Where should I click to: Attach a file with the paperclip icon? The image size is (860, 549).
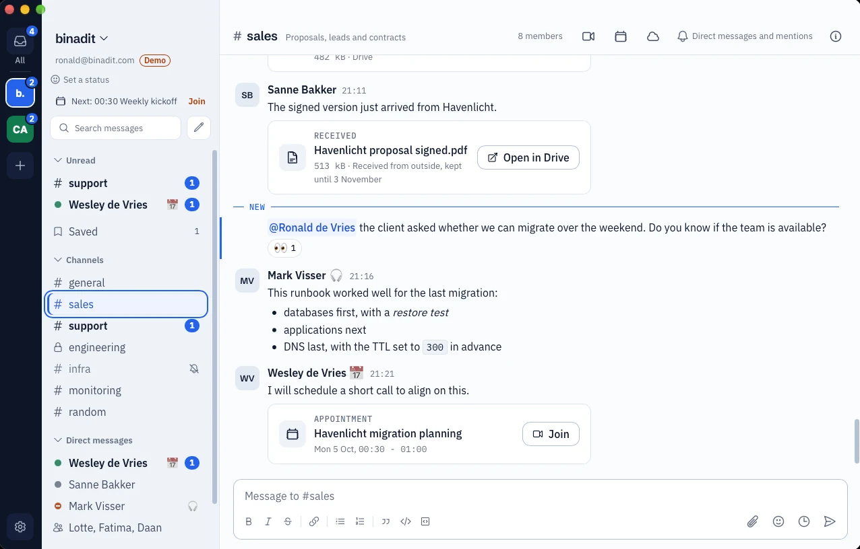point(753,521)
